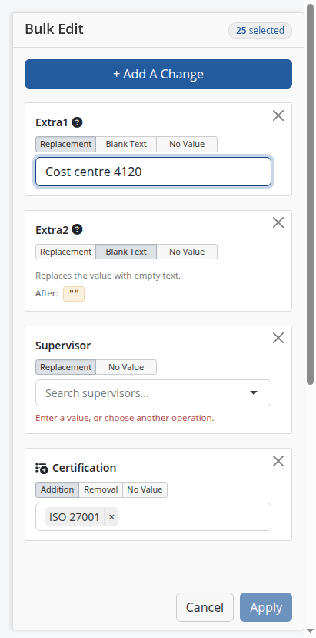Click the Bulk Edit heading
This screenshot has height=638, width=316.
tap(54, 29)
